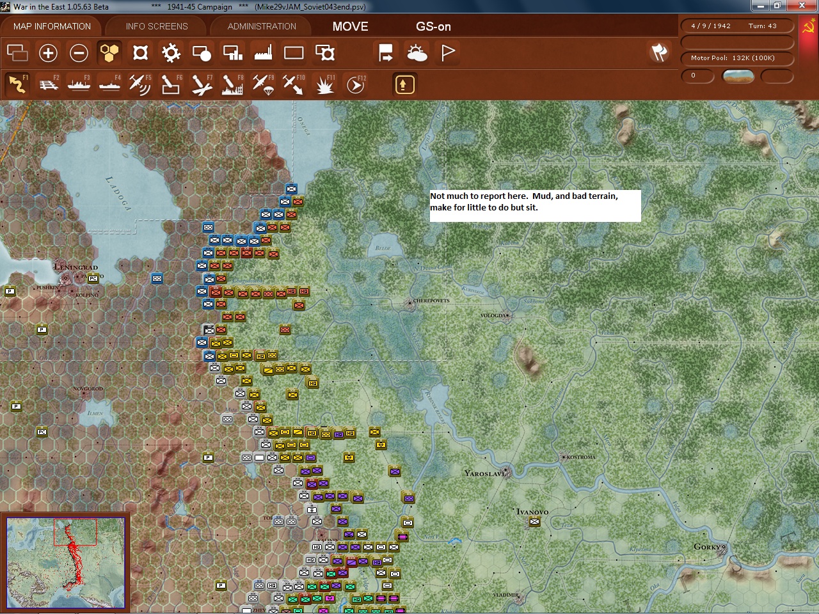819x614 pixels.
Task: Open the ADMINISTRATION tab
Action: click(x=262, y=26)
